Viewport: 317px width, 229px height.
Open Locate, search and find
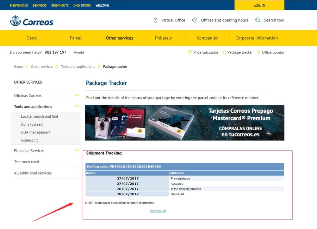(x=39, y=116)
